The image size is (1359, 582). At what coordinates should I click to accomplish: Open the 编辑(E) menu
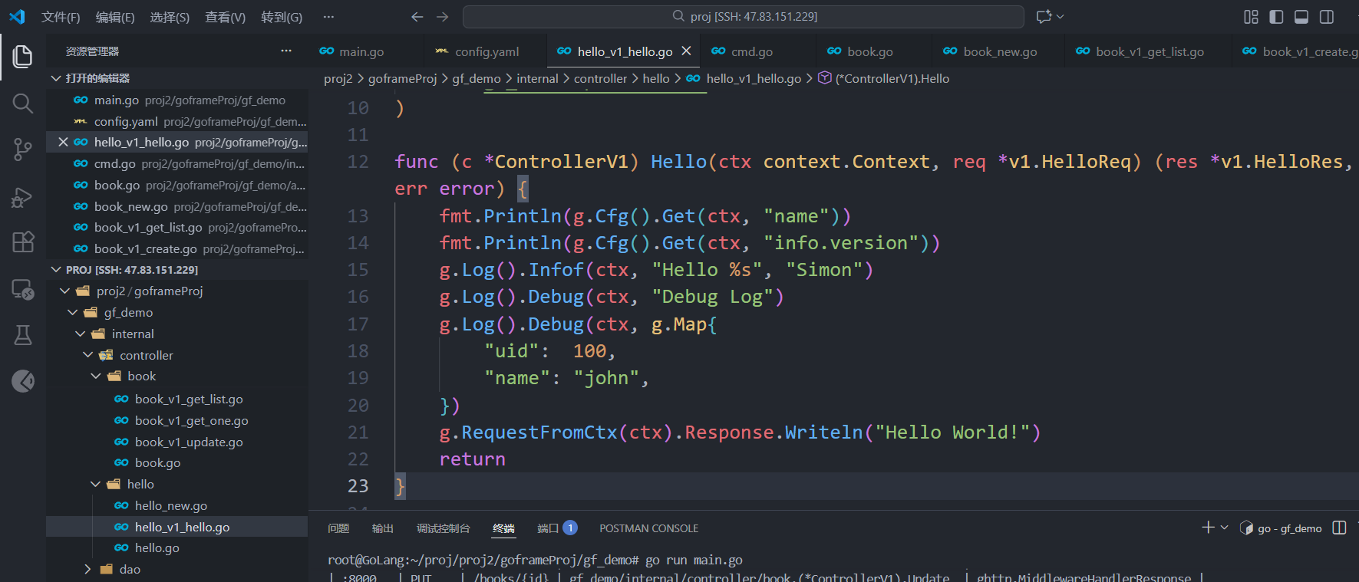[115, 17]
